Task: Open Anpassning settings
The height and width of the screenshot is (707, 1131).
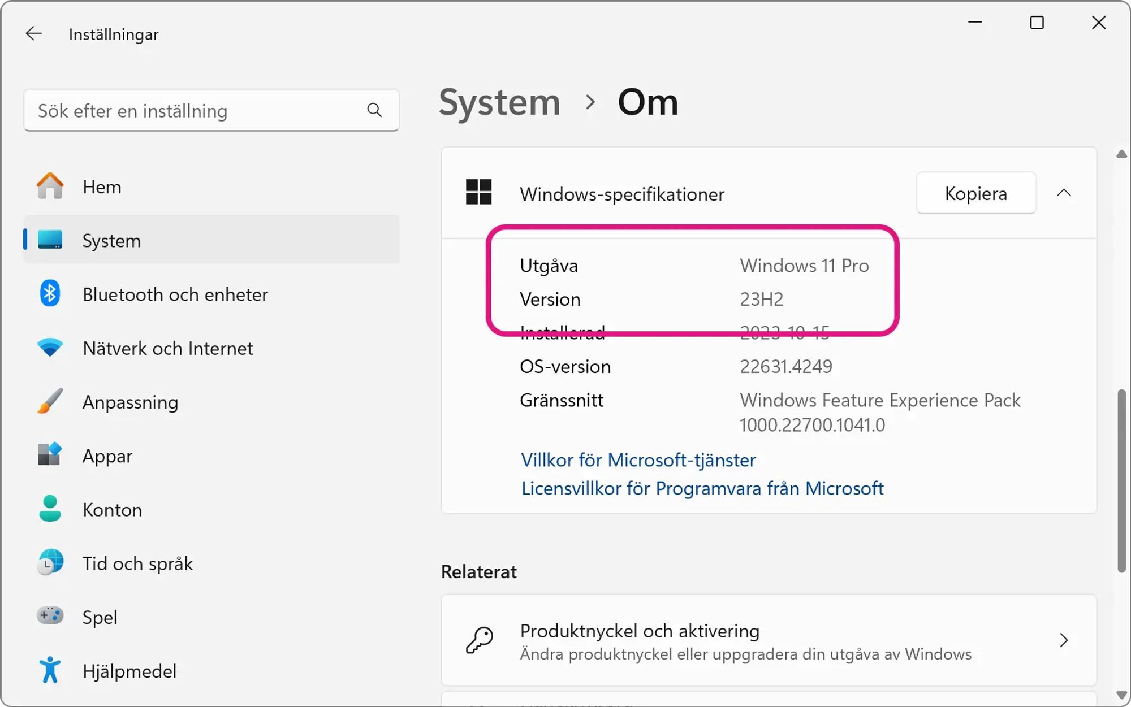Action: tap(211, 401)
